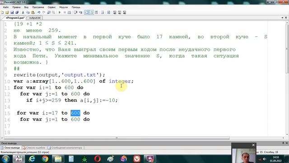
Task: Open the Windows Start button
Action: click(x=5, y=159)
